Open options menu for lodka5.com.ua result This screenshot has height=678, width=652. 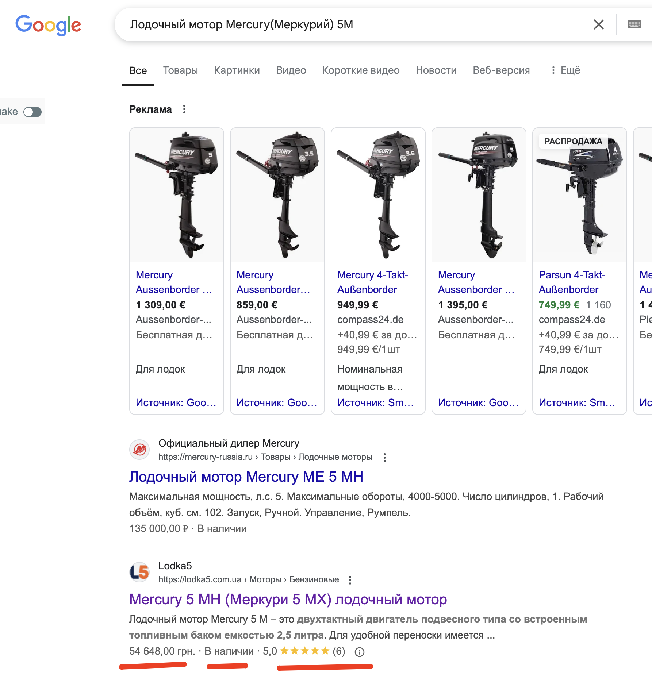pos(350,580)
